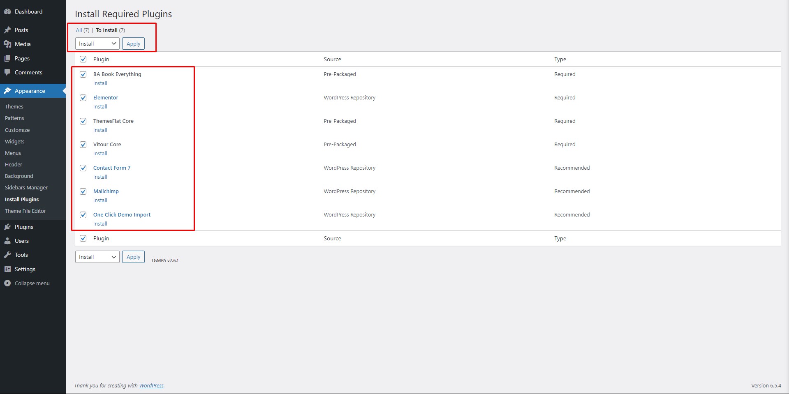The width and height of the screenshot is (789, 394).
Task: Show the All (7) plugins filter
Action: [83, 30]
